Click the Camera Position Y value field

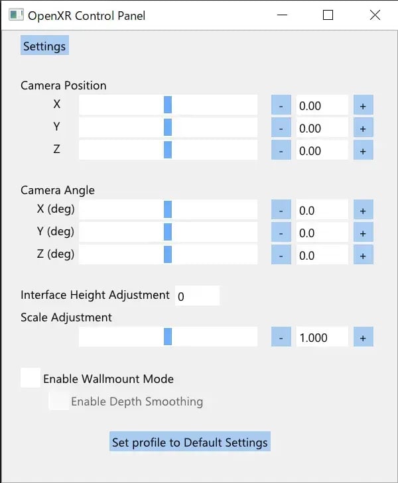(322, 128)
